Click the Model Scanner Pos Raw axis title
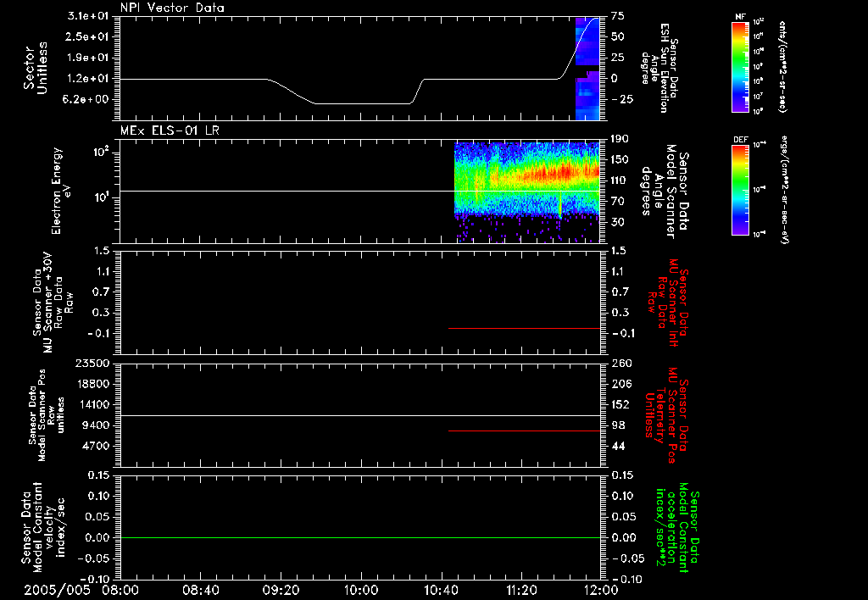The image size is (868, 600). click(x=47, y=415)
